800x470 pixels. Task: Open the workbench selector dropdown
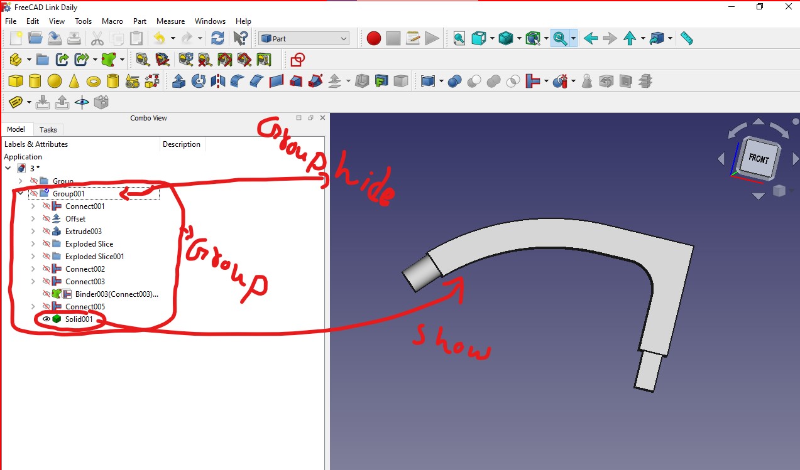coord(304,38)
